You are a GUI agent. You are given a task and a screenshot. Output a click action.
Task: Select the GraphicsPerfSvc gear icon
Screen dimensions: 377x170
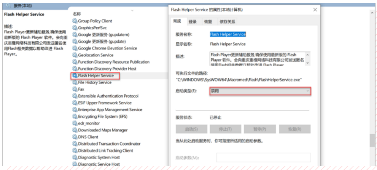[75, 28]
